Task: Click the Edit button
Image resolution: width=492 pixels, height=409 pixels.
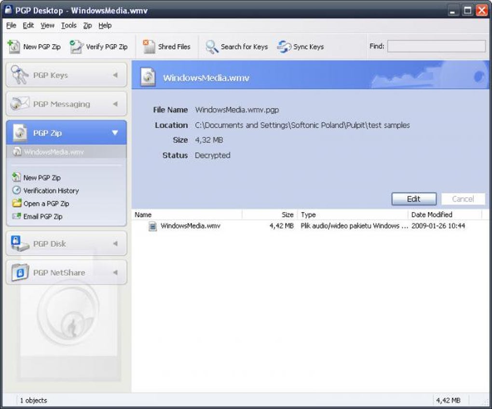Action: point(414,199)
